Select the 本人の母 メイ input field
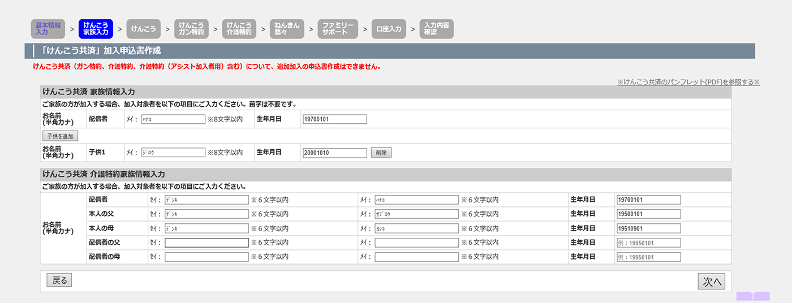 click(x=416, y=228)
